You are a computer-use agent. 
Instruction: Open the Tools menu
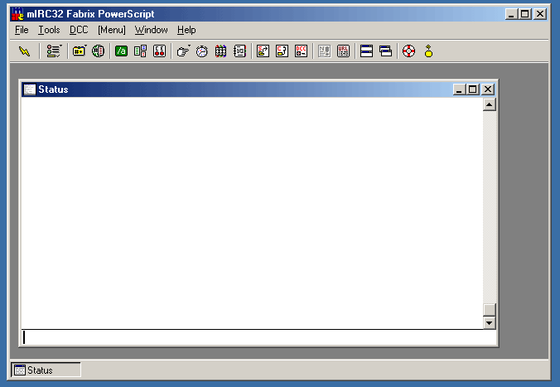tap(49, 30)
